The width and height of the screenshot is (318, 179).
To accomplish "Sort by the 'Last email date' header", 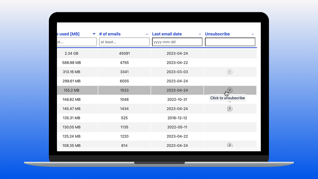I will (167, 34).
